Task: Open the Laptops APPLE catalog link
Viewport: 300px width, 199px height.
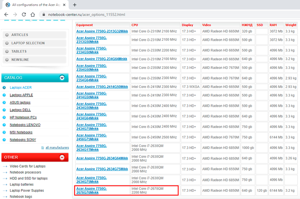Action: click(x=21, y=95)
